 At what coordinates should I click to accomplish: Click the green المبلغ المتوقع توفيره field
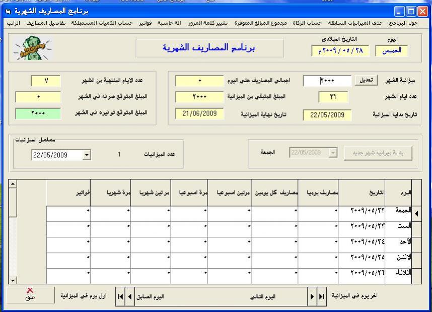(38, 113)
